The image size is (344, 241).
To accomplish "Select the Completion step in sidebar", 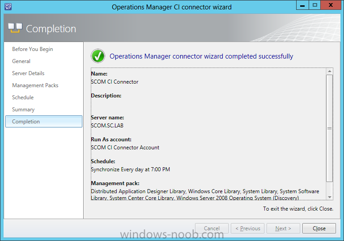I will pyautogui.click(x=44, y=122).
